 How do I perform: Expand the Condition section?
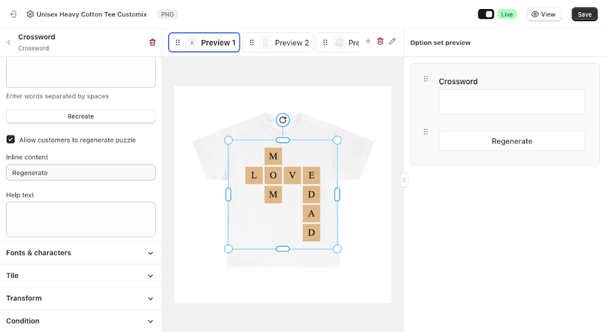81,320
